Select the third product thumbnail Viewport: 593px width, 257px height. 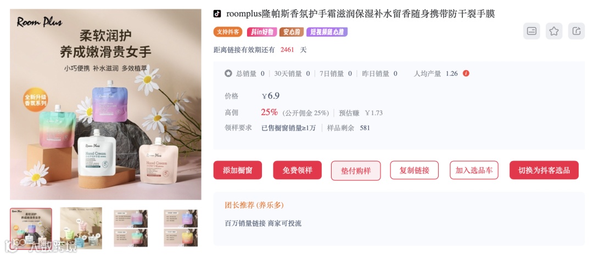coord(131,229)
